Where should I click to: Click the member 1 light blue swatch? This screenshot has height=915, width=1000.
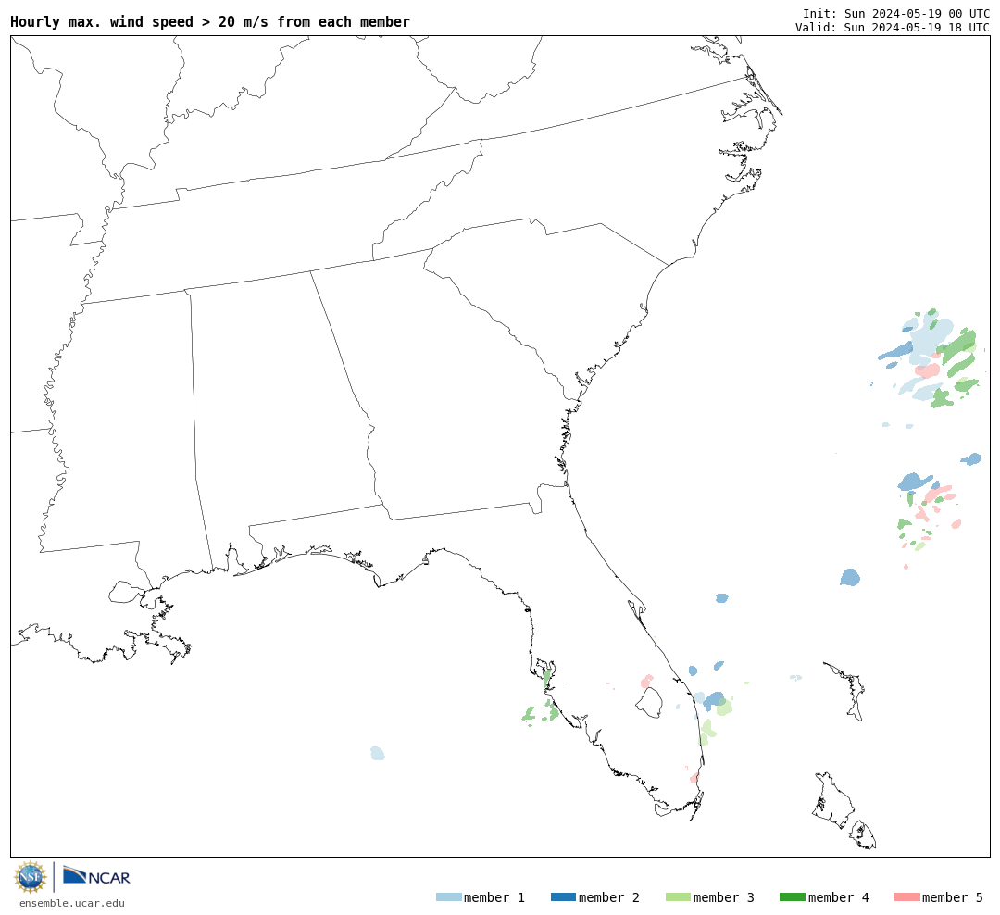point(448,897)
